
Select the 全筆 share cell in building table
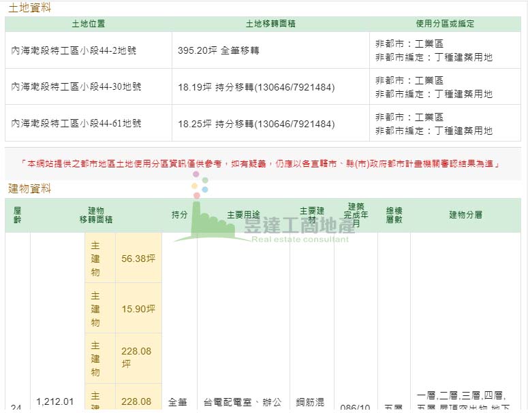coord(177,401)
